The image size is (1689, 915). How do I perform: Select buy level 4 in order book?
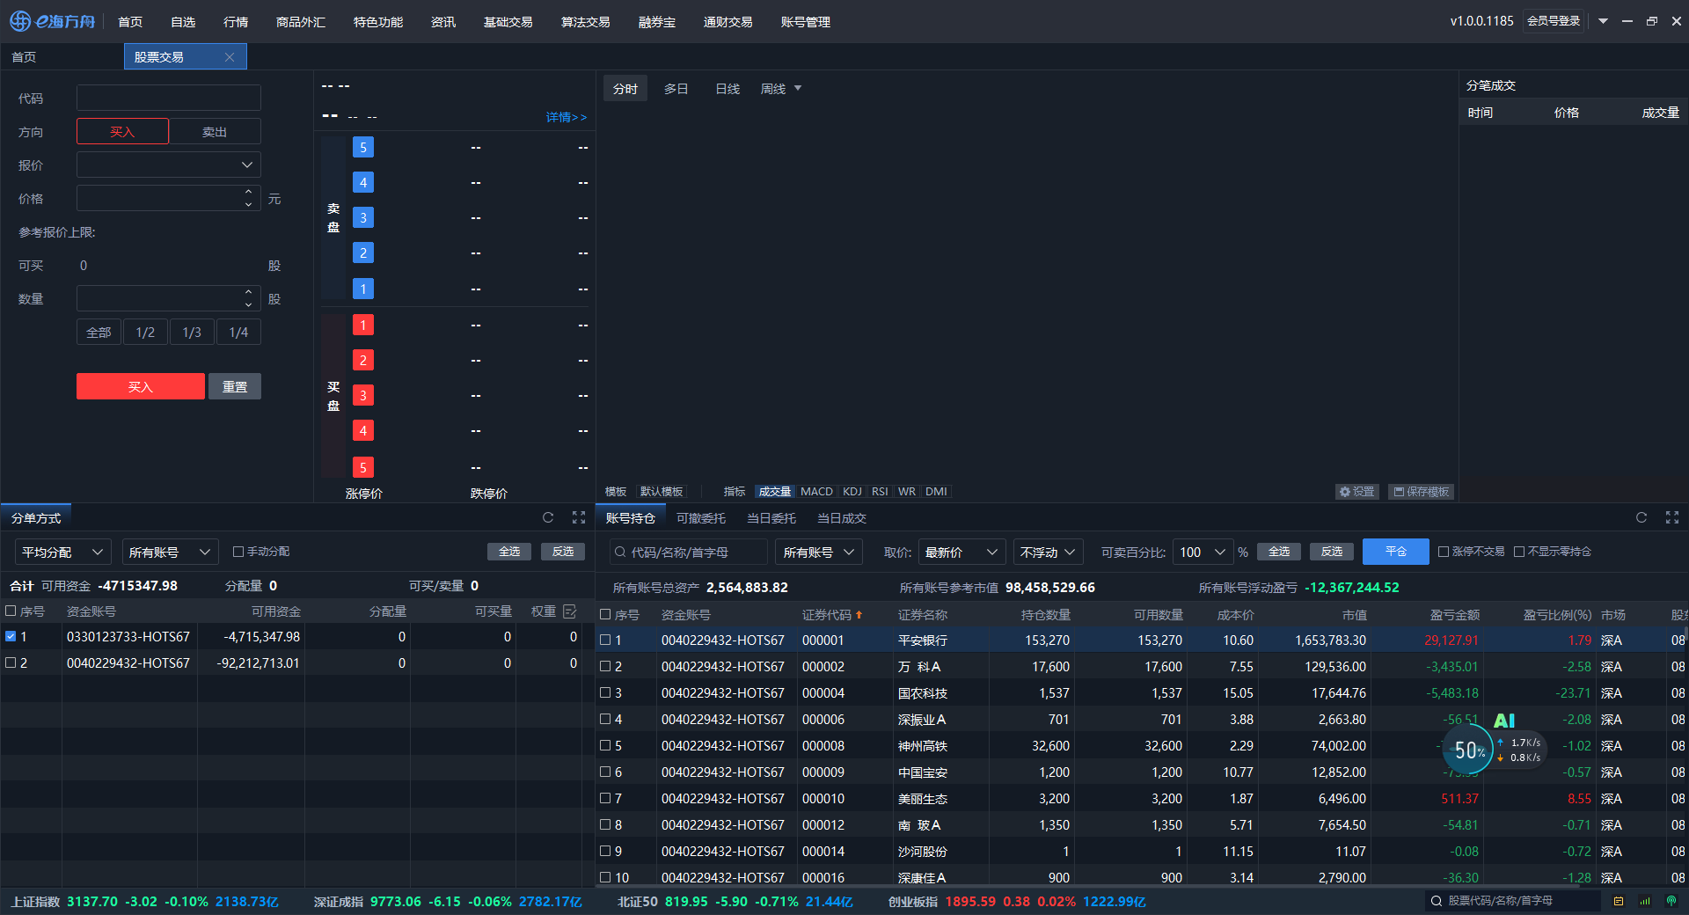pos(363,430)
